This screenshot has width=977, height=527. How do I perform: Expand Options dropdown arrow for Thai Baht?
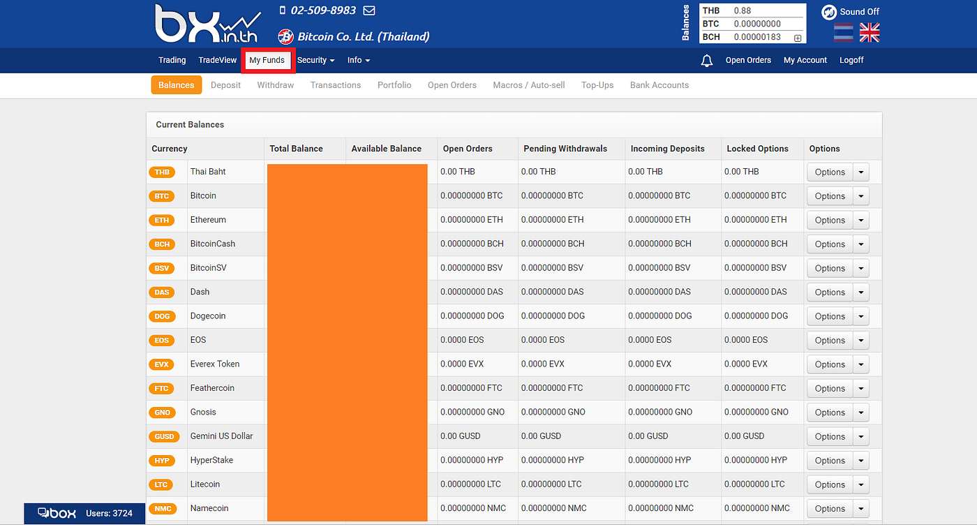click(861, 172)
